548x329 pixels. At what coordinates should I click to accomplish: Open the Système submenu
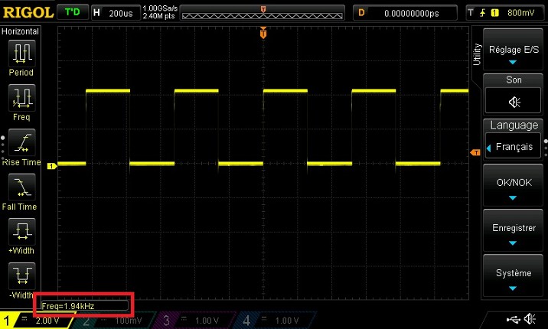[x=513, y=279]
